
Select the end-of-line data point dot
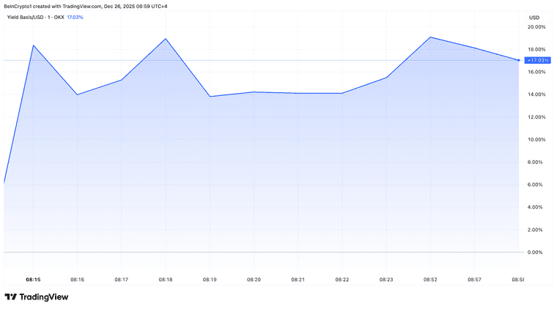point(519,60)
